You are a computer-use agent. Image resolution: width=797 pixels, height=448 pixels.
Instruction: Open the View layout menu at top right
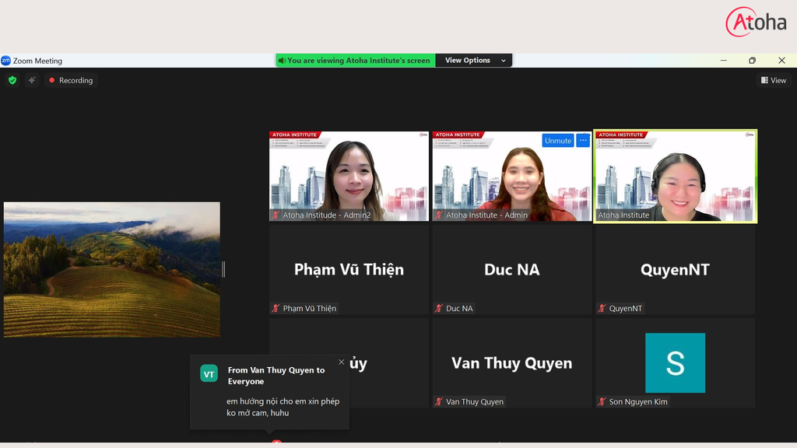pos(774,79)
